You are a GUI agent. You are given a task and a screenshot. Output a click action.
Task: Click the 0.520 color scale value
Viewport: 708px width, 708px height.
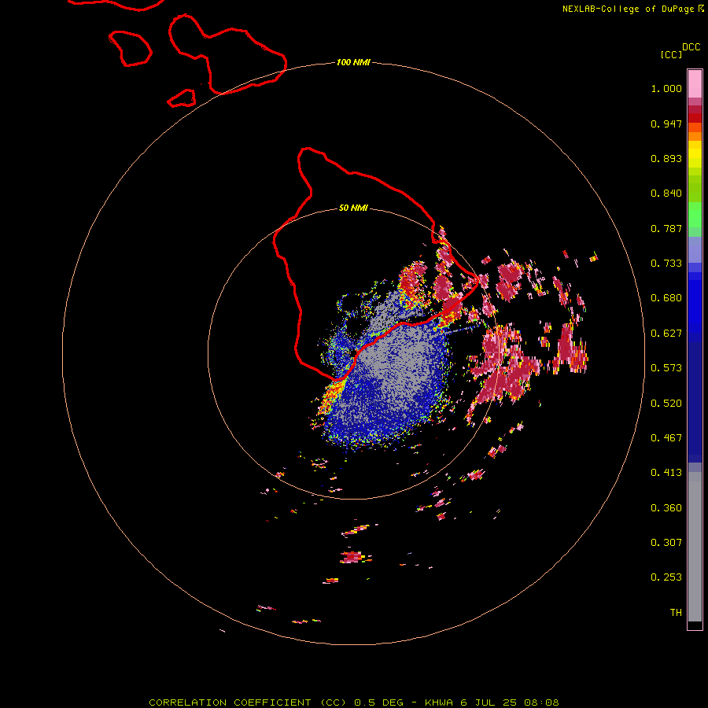pyautogui.click(x=666, y=404)
